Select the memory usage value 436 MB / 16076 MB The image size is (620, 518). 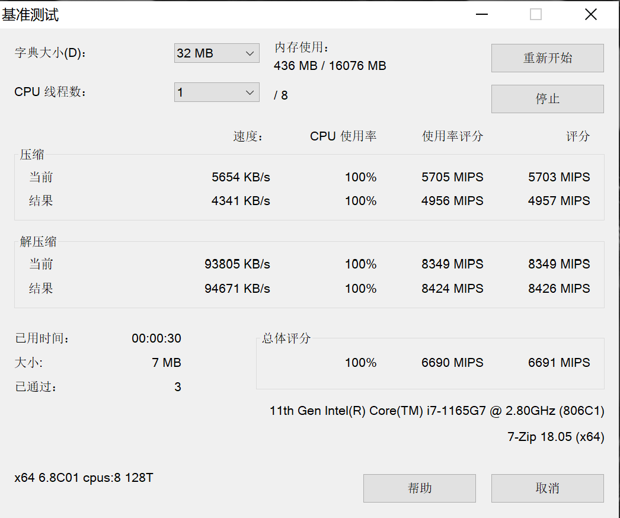pos(330,66)
